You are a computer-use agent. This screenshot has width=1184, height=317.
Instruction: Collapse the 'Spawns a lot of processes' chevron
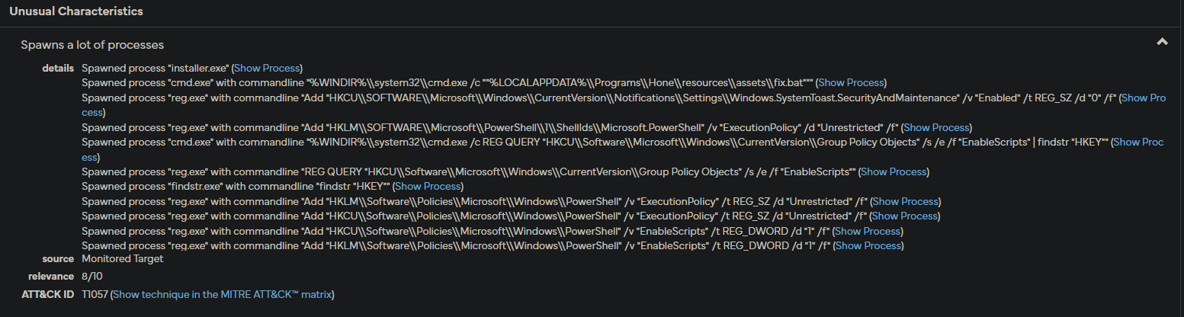click(x=1162, y=43)
